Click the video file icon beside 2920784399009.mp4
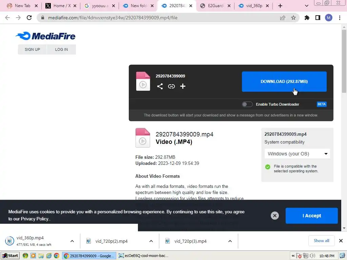347x260 pixels. (143, 138)
